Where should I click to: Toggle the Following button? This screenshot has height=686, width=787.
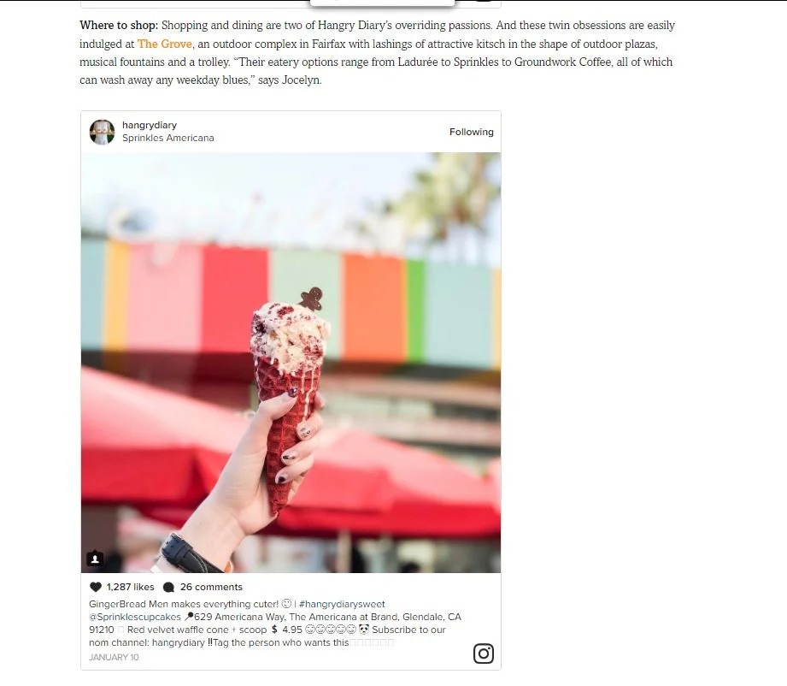(x=472, y=133)
